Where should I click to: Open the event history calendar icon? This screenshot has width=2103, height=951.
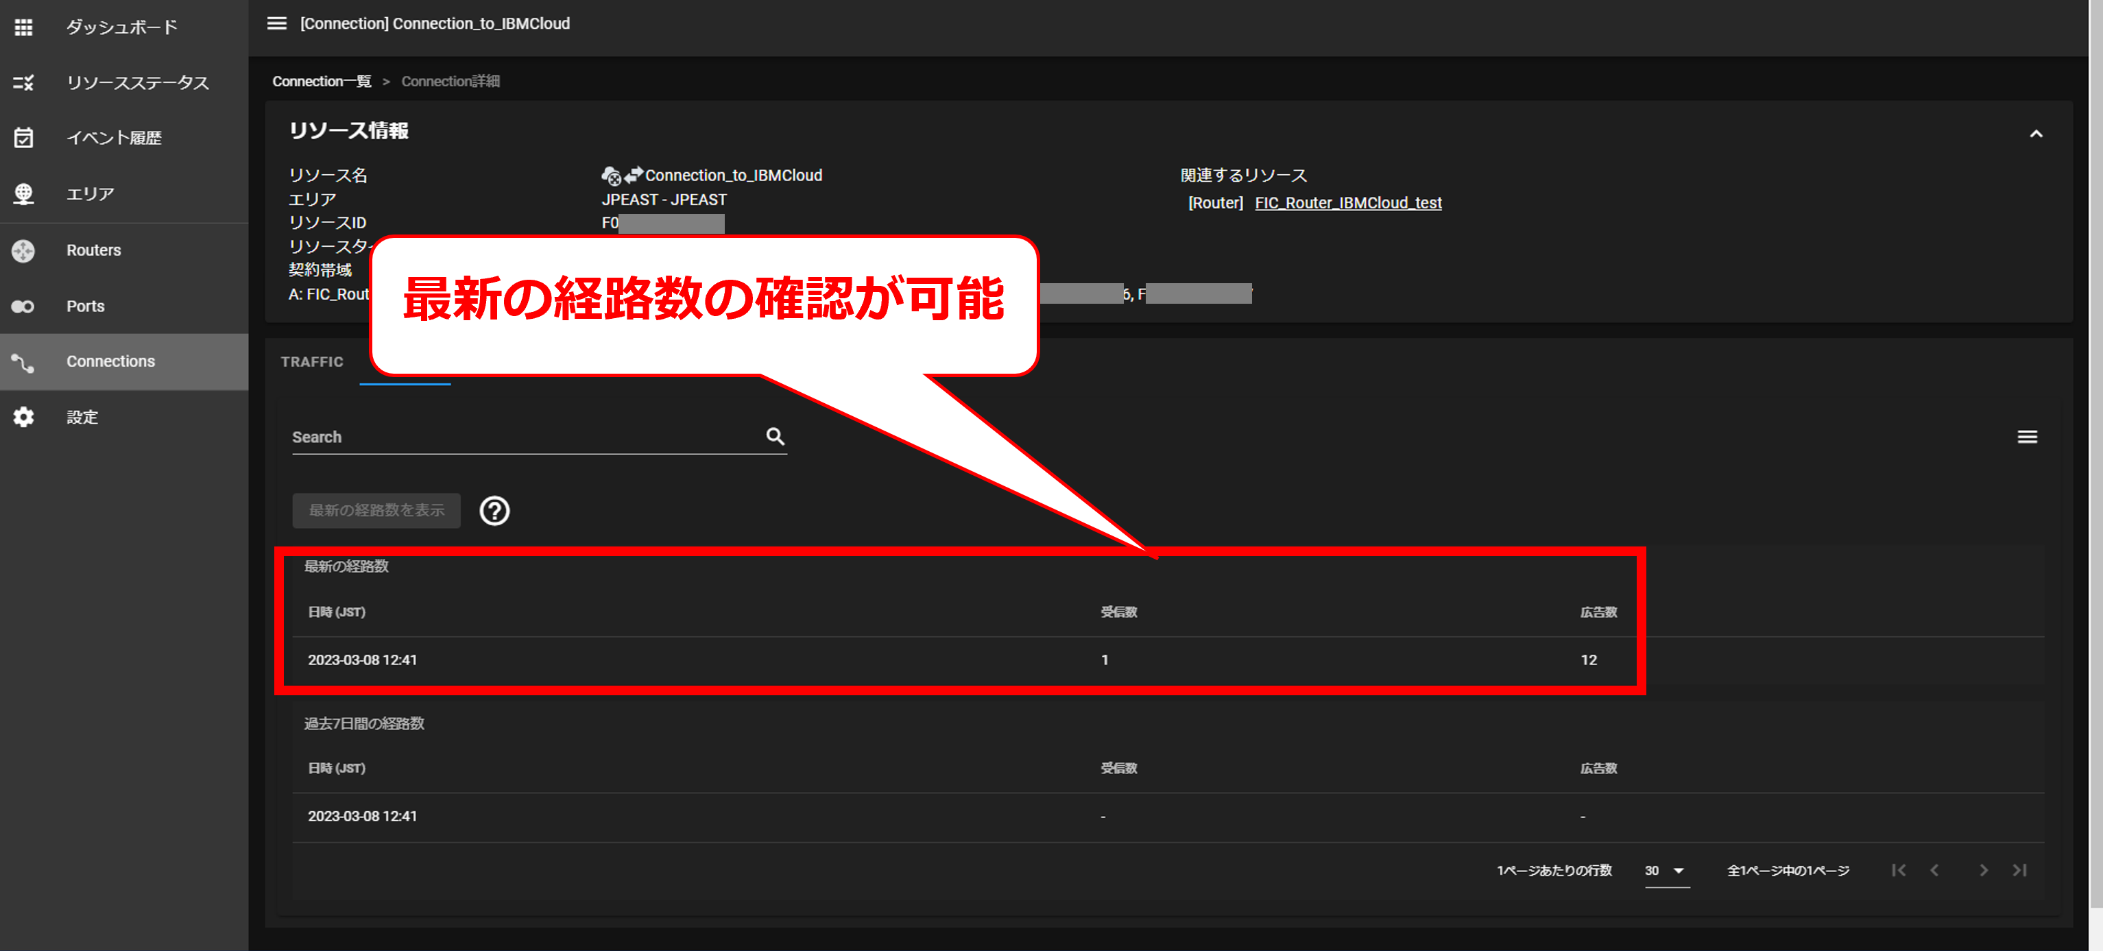pyautogui.click(x=24, y=138)
